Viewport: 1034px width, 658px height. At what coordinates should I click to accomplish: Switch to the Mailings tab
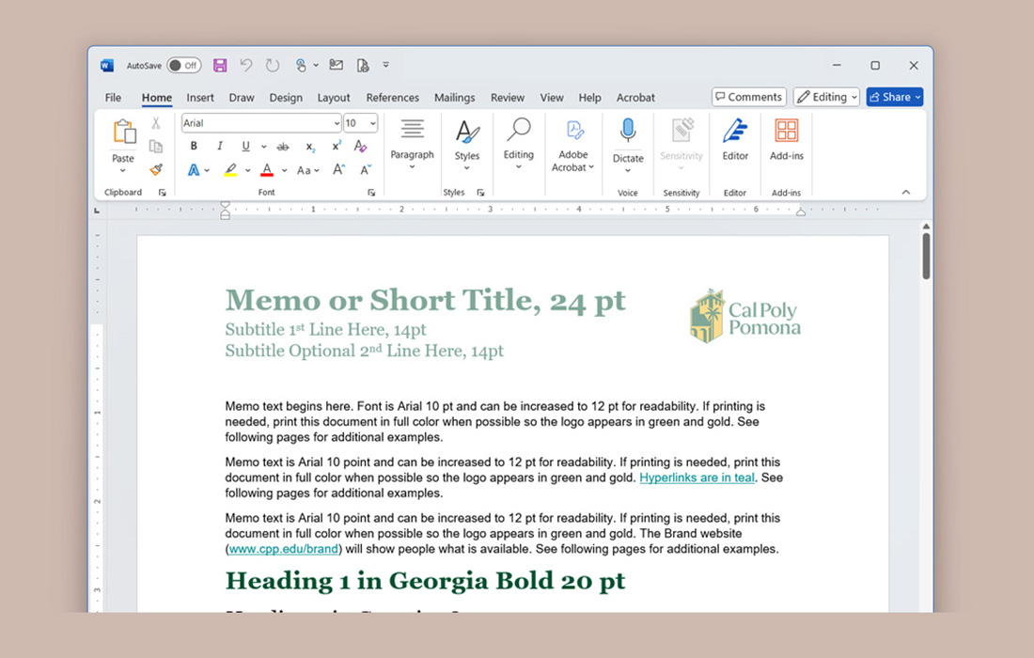pyautogui.click(x=454, y=98)
